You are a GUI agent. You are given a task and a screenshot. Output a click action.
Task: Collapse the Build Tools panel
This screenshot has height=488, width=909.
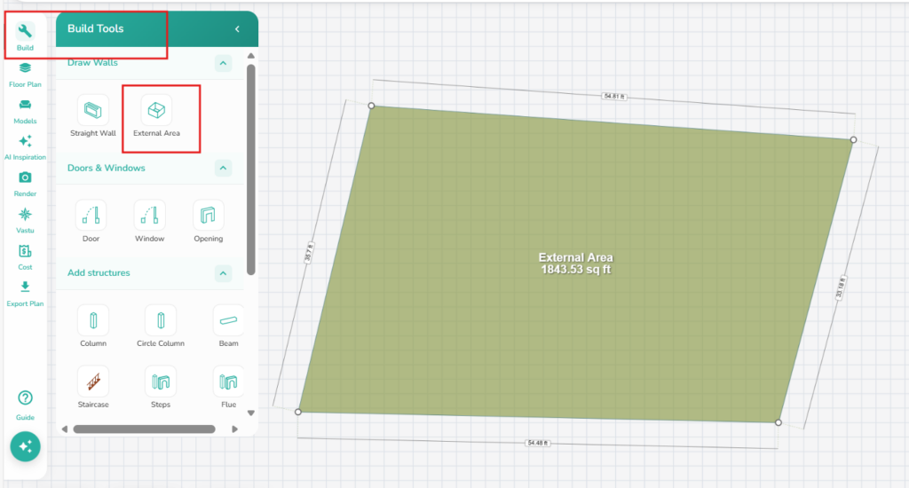[x=237, y=29]
